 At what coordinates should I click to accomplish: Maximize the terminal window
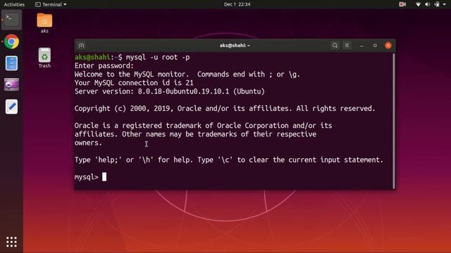(375, 46)
